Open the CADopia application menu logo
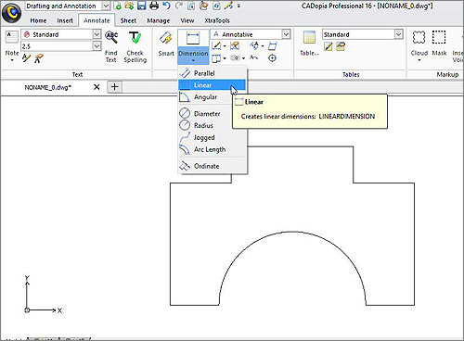The height and width of the screenshot is (341, 464). point(11,12)
